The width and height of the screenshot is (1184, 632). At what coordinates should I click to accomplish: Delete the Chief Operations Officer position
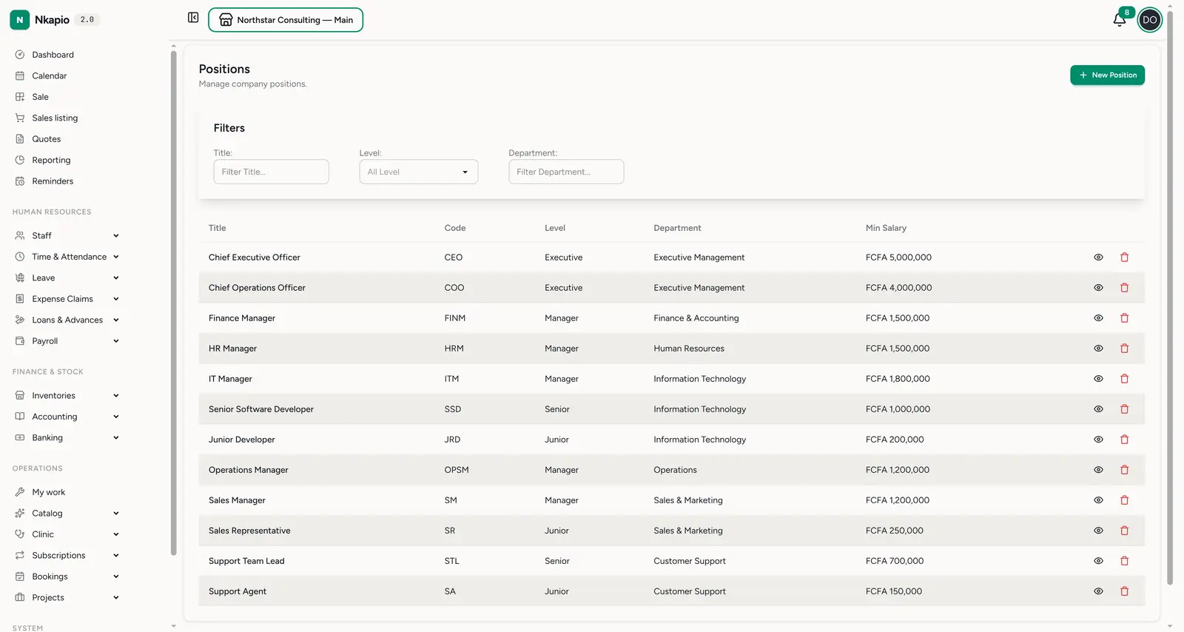pos(1124,288)
